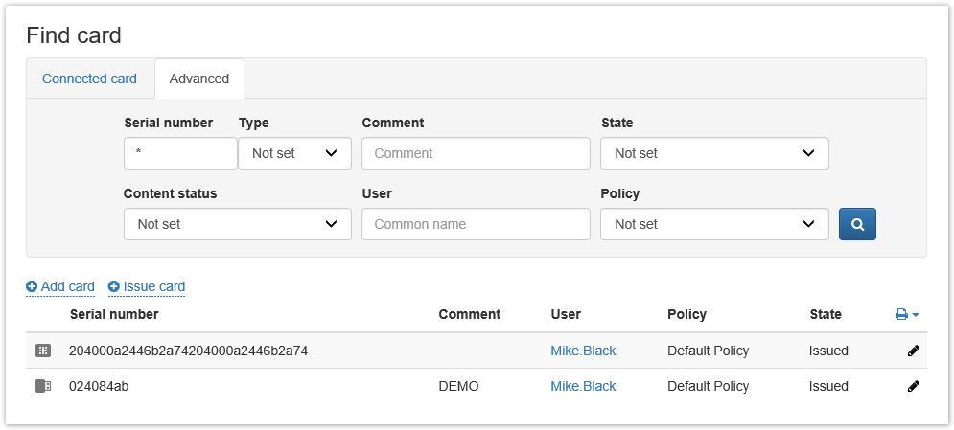Click the plus icon for Issue card
The width and height of the screenshot is (954, 430).
(x=114, y=286)
